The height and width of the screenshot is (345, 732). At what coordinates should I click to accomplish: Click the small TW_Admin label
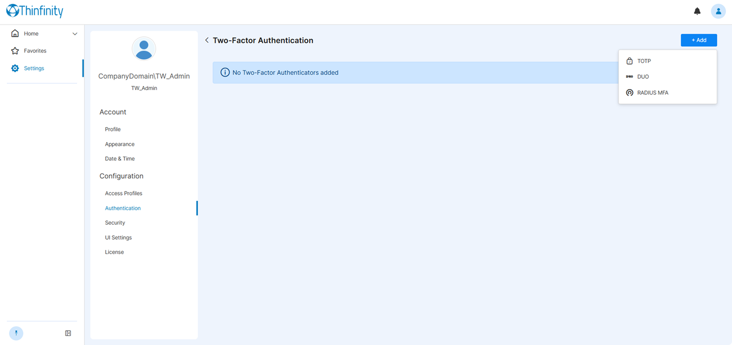click(x=144, y=88)
